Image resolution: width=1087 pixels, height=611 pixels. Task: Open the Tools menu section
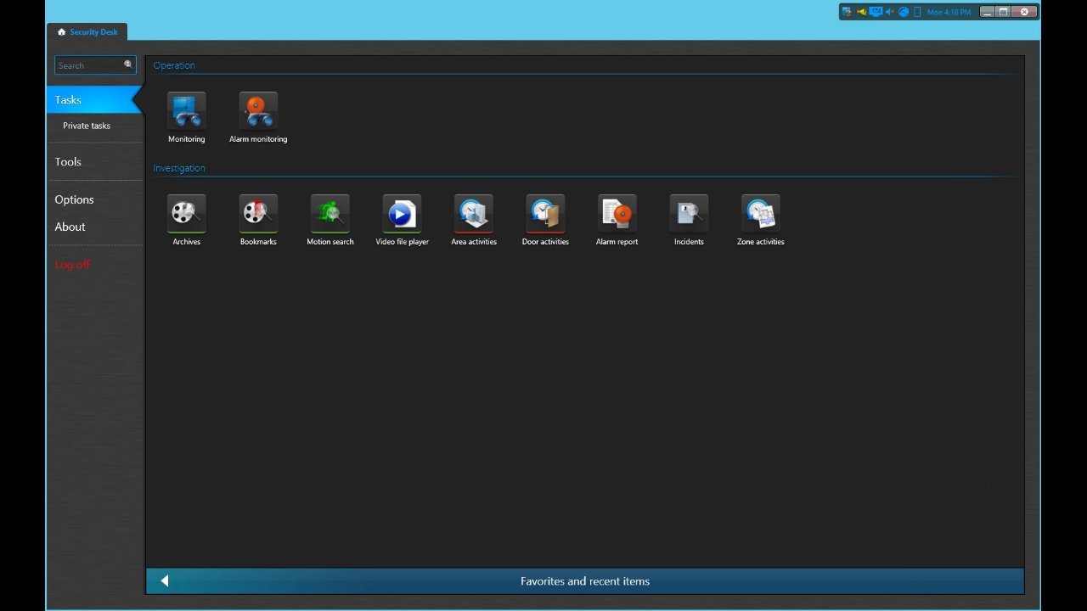[x=68, y=162]
